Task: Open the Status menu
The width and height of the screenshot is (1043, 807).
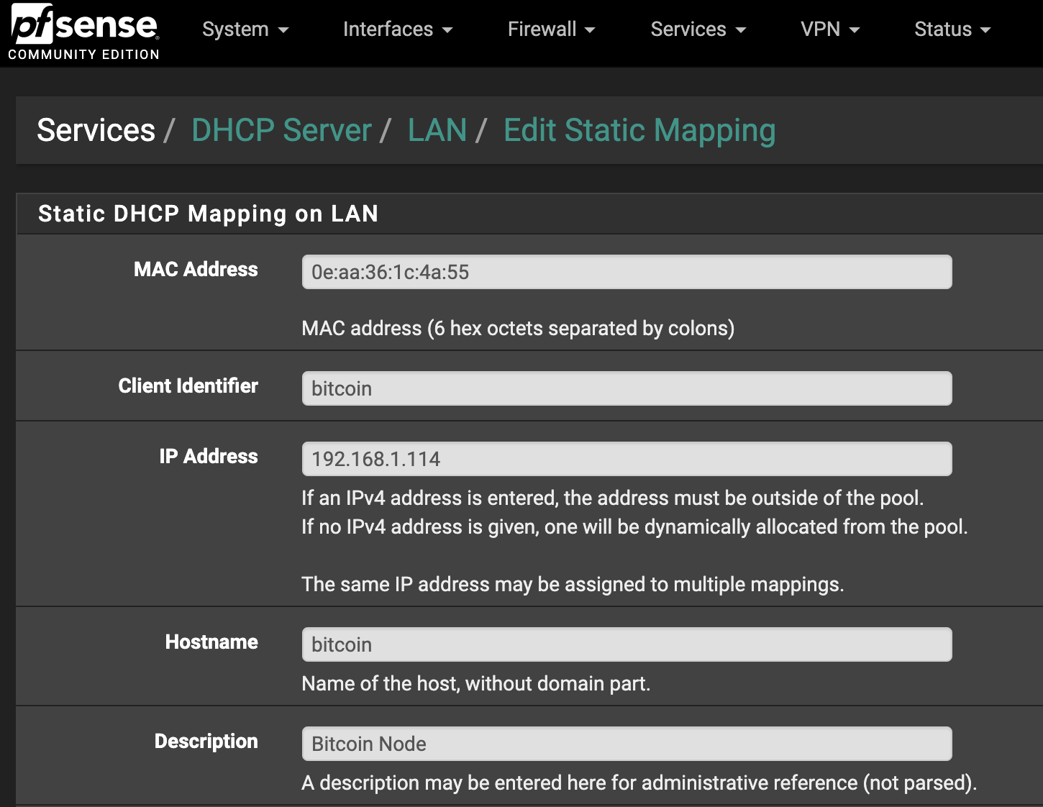Action: (x=952, y=29)
